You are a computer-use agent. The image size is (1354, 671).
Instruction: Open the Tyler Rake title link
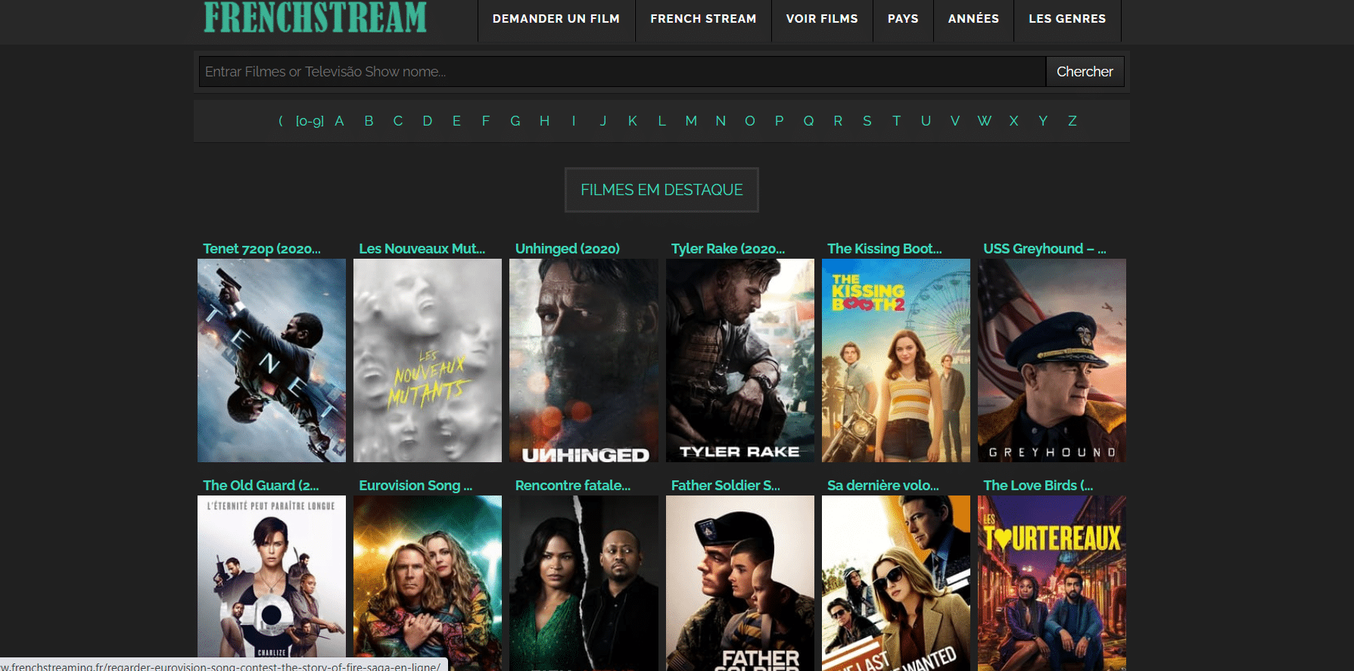(x=728, y=249)
